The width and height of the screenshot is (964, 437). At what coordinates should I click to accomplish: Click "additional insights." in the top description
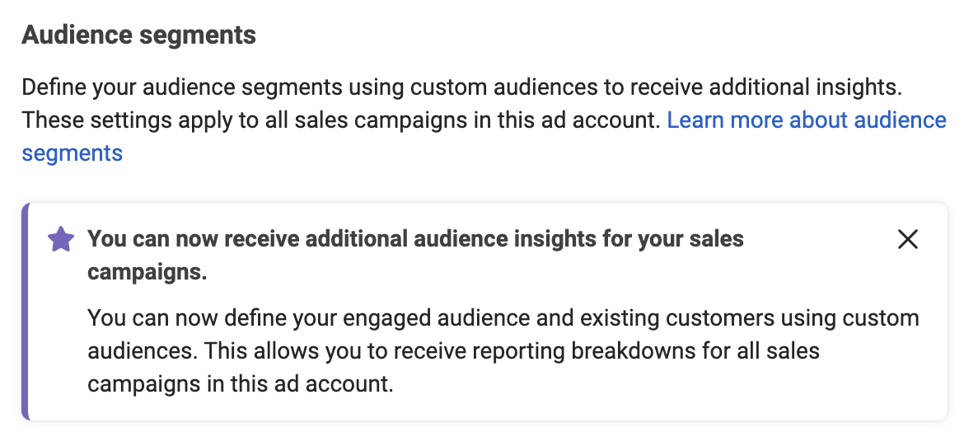point(806,87)
